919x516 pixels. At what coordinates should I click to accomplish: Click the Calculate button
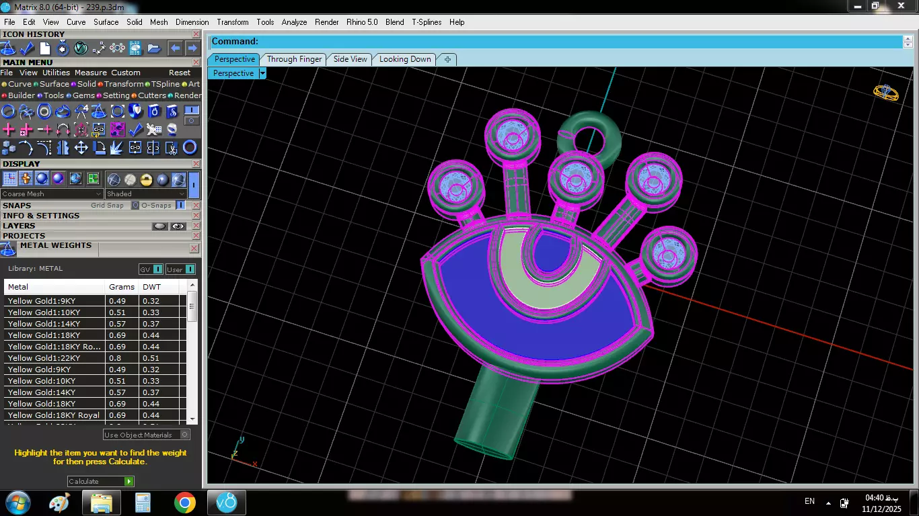pos(101,481)
